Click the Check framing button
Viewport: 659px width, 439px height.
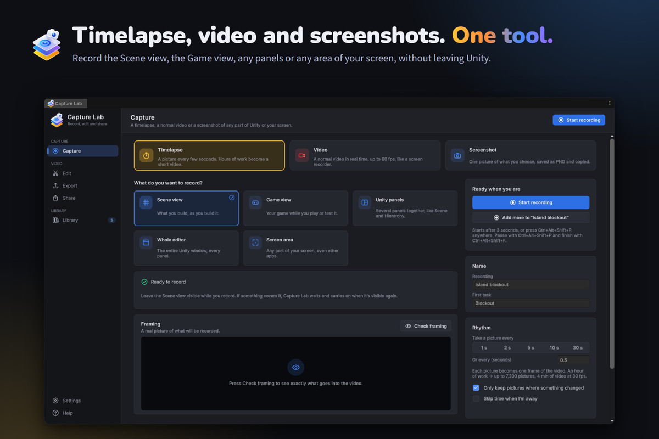426,326
